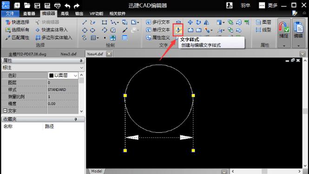Click the 测量比例 value field
This screenshot has width=309, height=174.
click(63, 97)
